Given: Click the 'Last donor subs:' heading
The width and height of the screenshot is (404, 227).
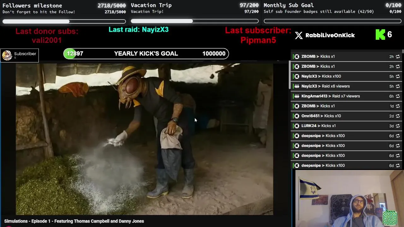Looking at the screenshot, I should click(x=47, y=31).
